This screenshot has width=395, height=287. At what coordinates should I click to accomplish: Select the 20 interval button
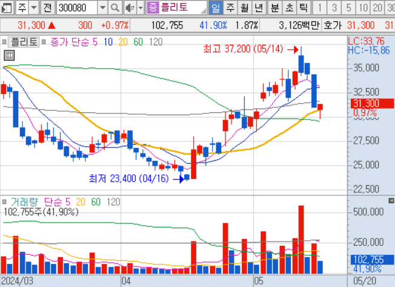point(377,8)
